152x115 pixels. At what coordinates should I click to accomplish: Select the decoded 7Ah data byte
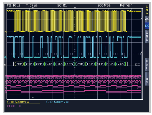(x=121, y=64)
